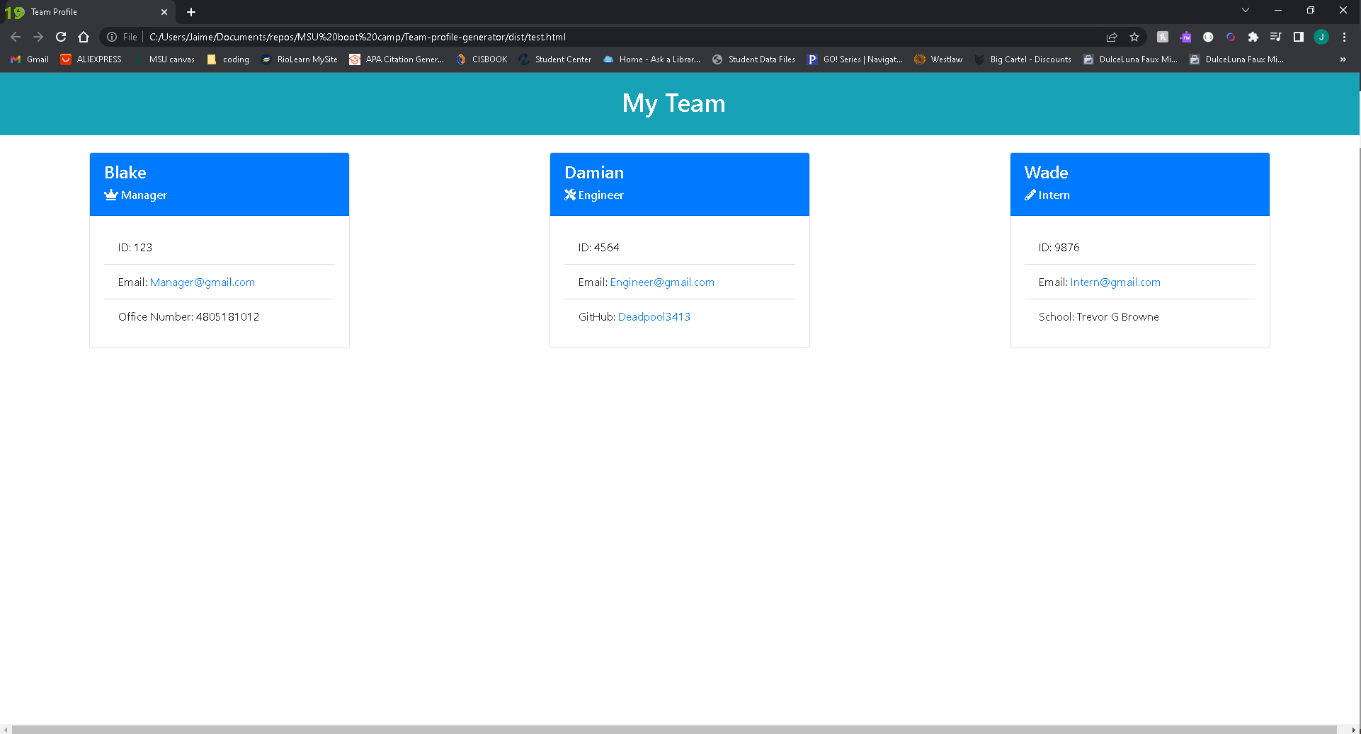
Task: Click the home icon
Action: pos(84,37)
